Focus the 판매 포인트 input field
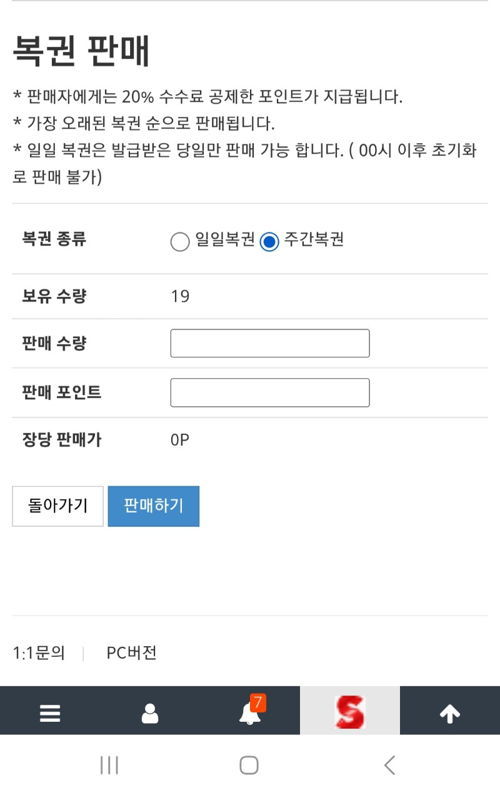 click(270, 392)
